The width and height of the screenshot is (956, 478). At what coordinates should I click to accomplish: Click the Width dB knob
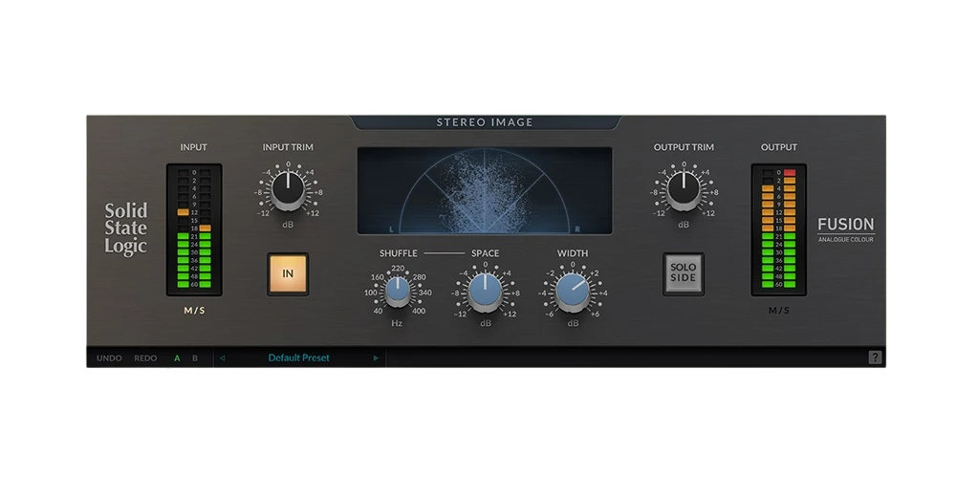pos(573,292)
